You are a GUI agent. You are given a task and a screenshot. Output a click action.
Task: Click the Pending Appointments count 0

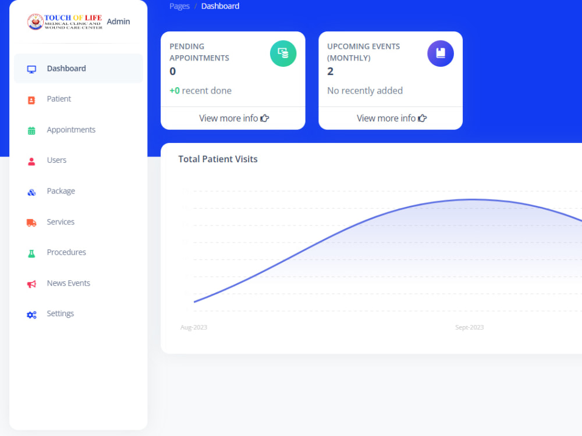pyautogui.click(x=173, y=72)
